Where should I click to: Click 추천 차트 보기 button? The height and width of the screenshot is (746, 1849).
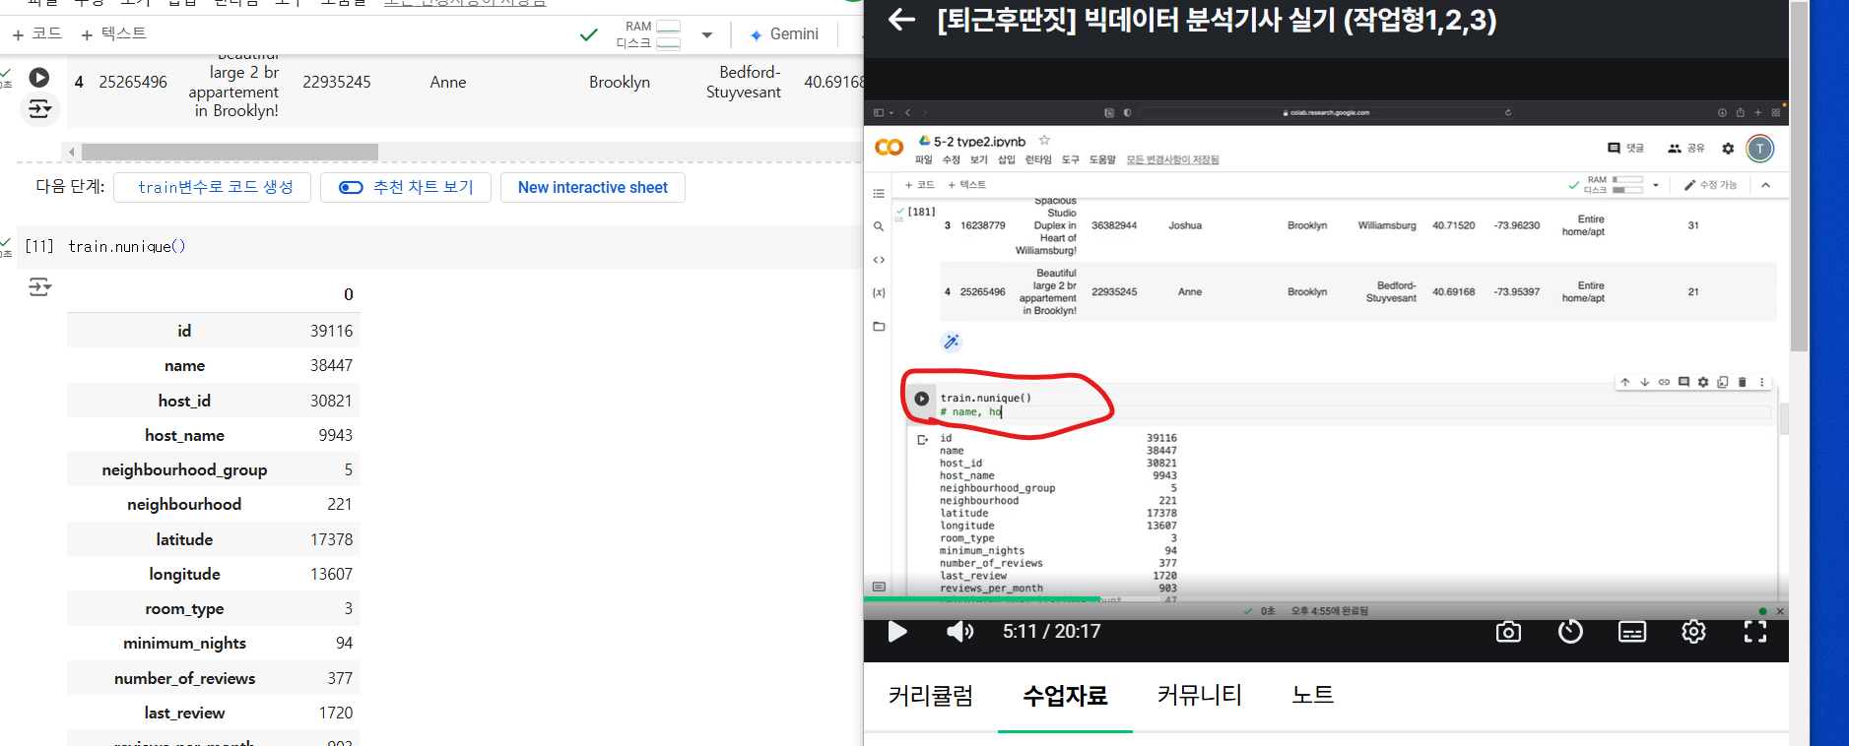[406, 187]
